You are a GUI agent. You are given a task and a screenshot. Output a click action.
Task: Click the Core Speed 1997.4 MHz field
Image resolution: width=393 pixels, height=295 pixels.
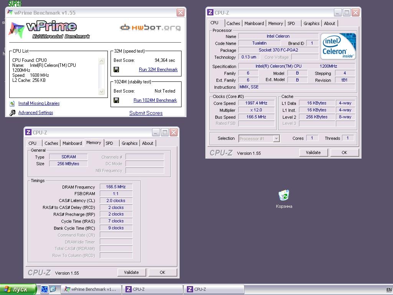(256, 103)
